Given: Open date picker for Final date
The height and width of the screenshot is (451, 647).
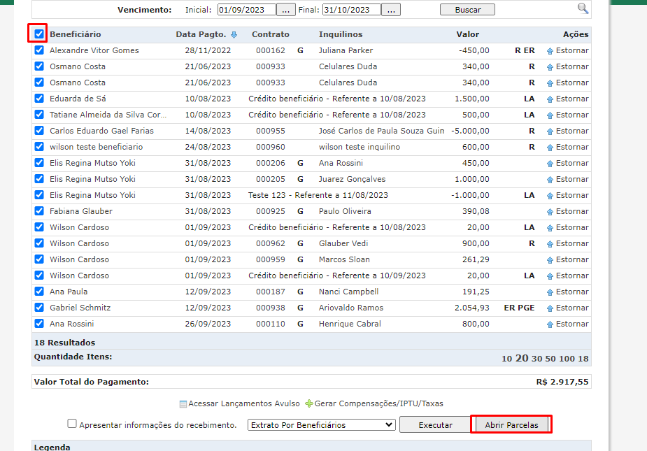Looking at the screenshot, I should point(391,10).
